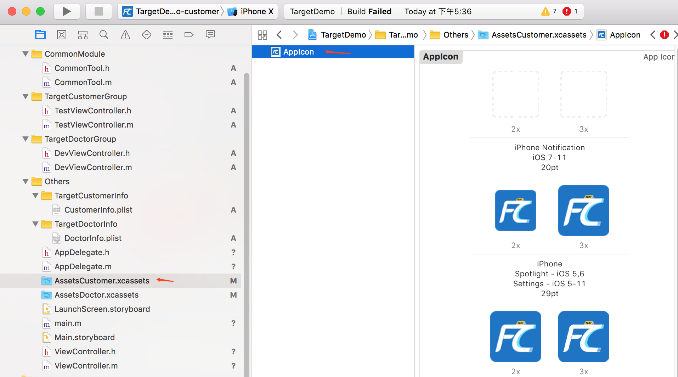Open the Source Control navigator icon
Viewport: 678px width, 377px height.
pyautogui.click(x=62, y=35)
